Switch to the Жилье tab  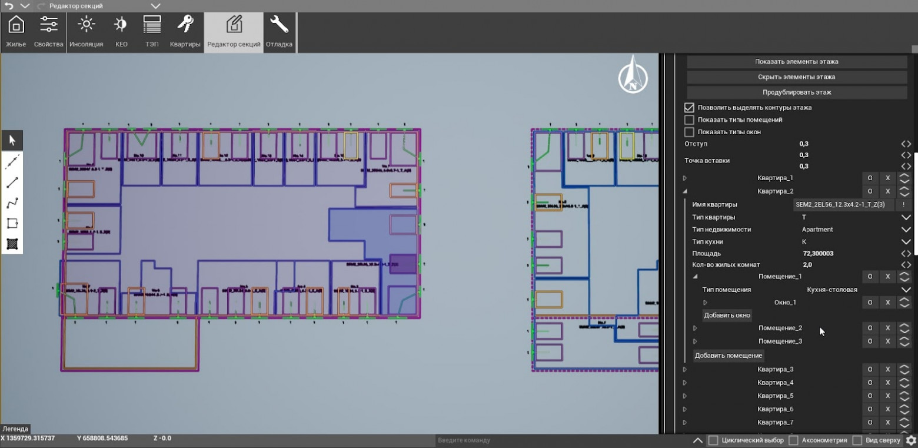16,32
